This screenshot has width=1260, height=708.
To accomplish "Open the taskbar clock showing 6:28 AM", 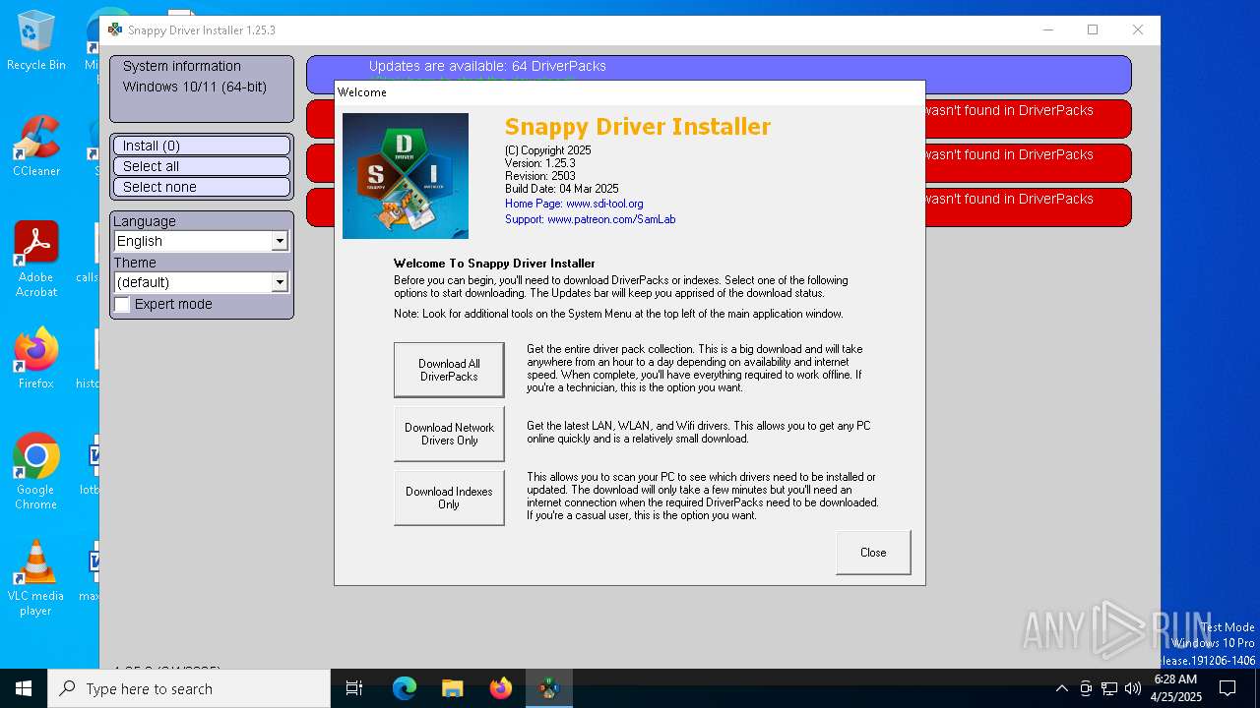I will (1176, 688).
